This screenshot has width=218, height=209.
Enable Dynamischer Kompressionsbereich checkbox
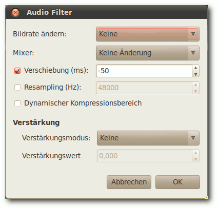pos(17,103)
